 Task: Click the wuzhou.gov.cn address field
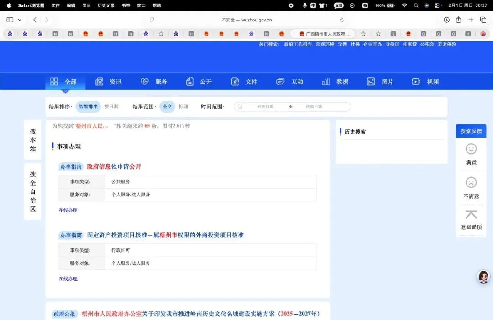[x=246, y=20]
